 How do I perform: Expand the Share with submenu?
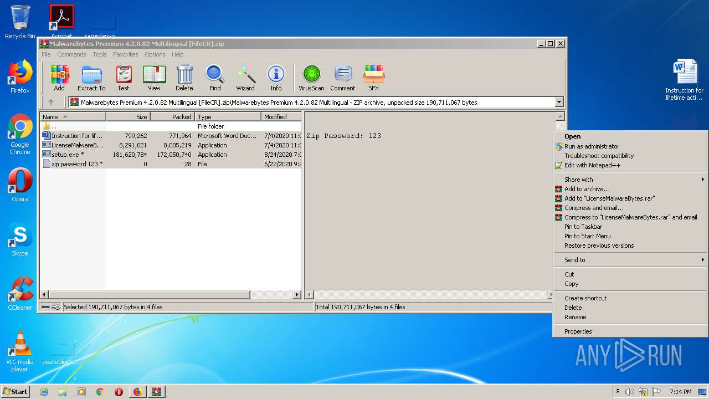point(630,180)
